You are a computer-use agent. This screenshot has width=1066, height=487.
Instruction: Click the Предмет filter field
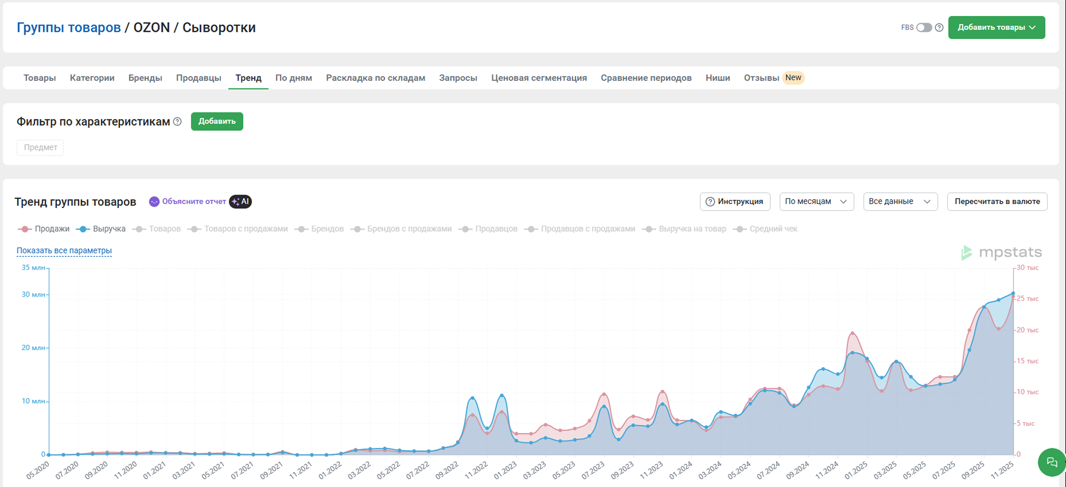point(40,148)
